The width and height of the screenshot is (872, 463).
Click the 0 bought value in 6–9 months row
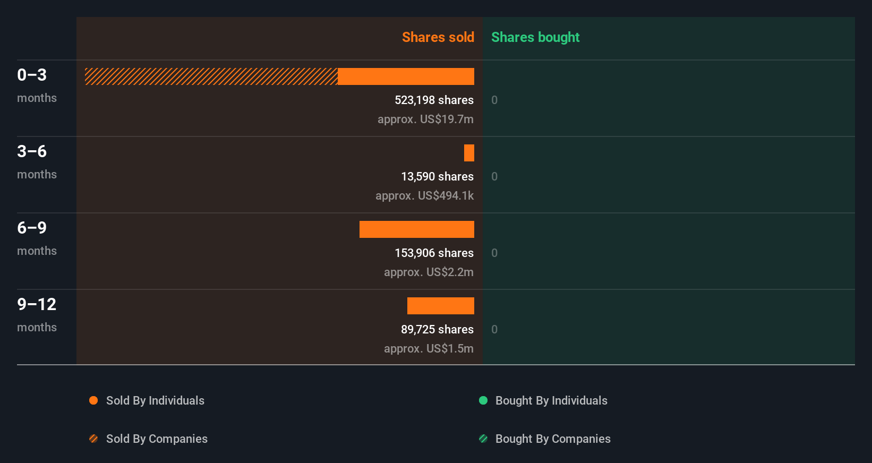pos(494,253)
